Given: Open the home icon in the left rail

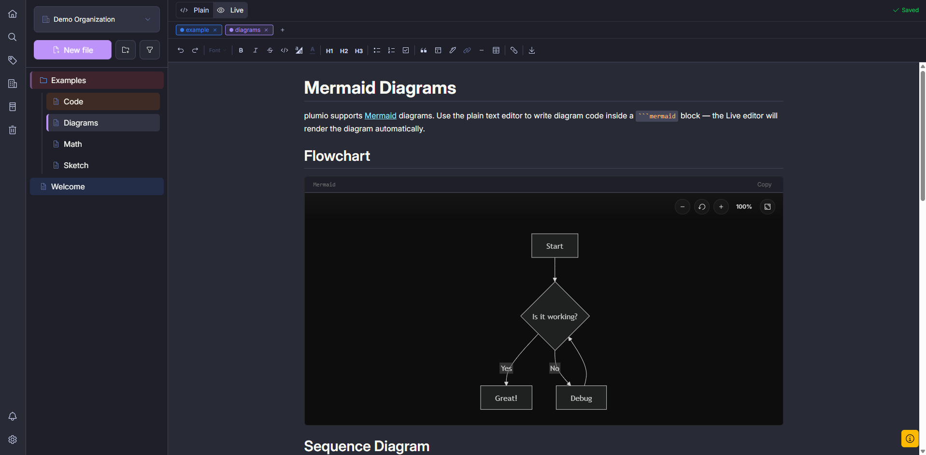Looking at the screenshot, I should pos(13,14).
